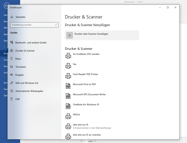Go to Stift und Windows Ink
Screen dimensions: 187x143
coord(27,83)
